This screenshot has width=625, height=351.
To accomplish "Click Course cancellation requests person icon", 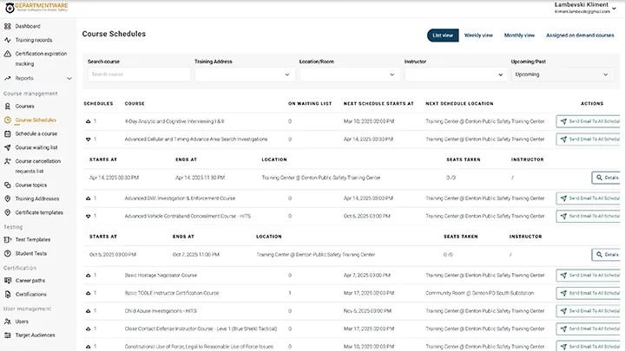I will tap(8, 161).
